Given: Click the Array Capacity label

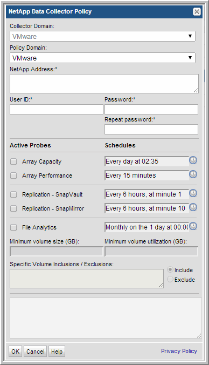Looking at the screenshot, I should [41, 161].
